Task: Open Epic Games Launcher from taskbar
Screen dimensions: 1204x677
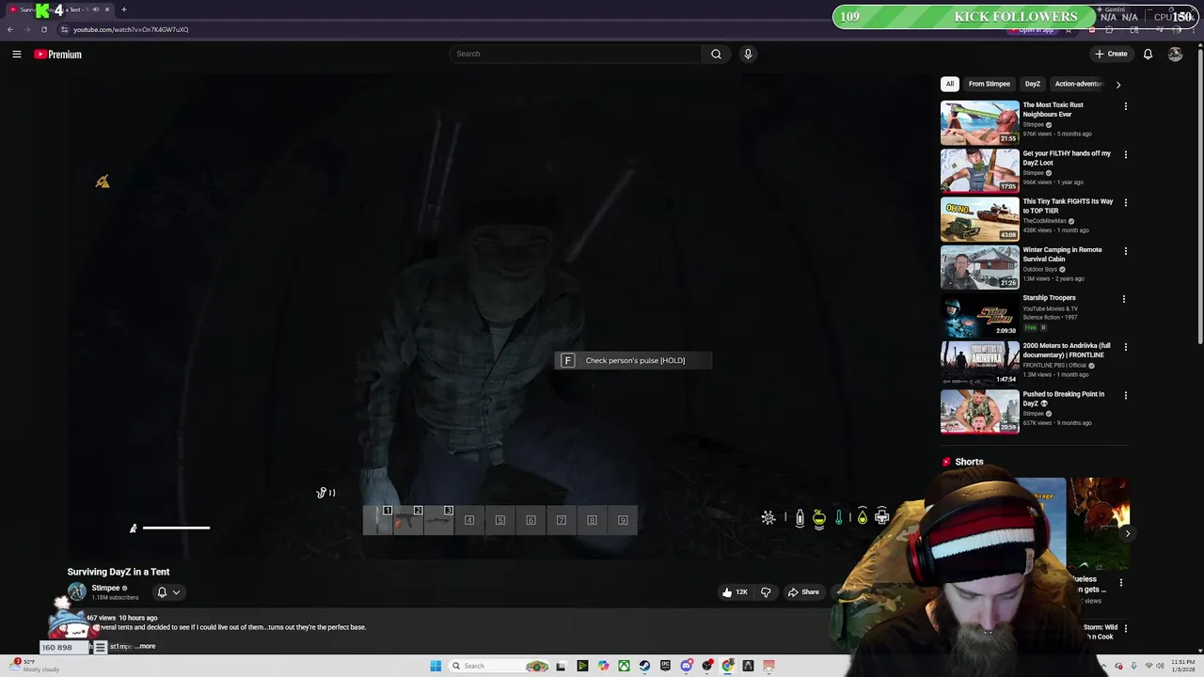Action: pos(665,666)
